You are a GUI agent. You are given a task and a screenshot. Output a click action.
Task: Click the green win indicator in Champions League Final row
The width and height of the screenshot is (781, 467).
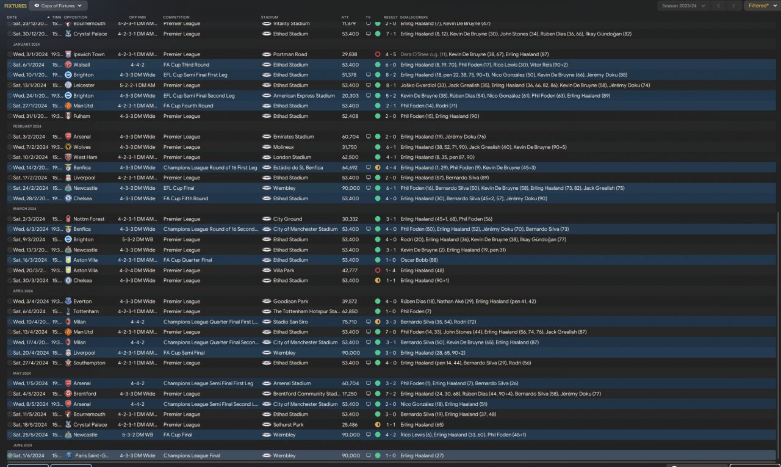tap(378, 455)
